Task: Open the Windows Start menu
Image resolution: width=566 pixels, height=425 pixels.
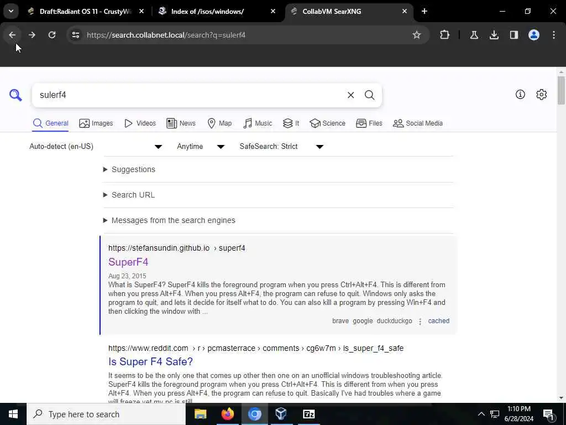Action: tap(13, 414)
